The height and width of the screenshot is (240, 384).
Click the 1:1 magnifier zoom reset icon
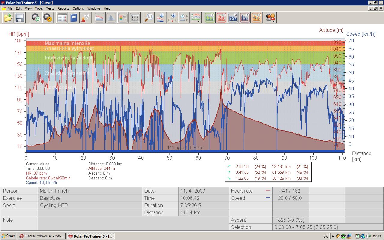point(149,18)
